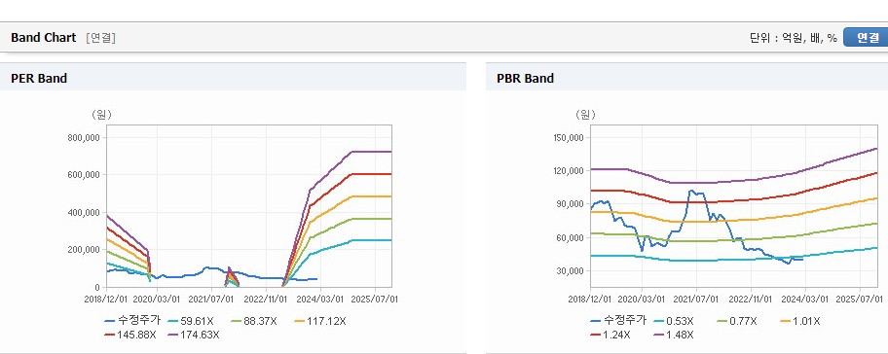The image size is (888, 354).
Task: Toggle 수정주가 legend in PBR Band chart
Action: pyautogui.click(x=618, y=321)
